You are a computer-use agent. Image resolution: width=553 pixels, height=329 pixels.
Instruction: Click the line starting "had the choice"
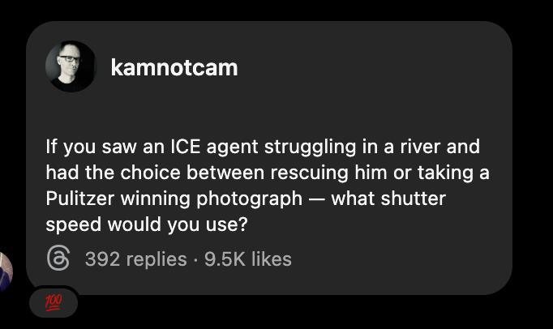coord(267,173)
